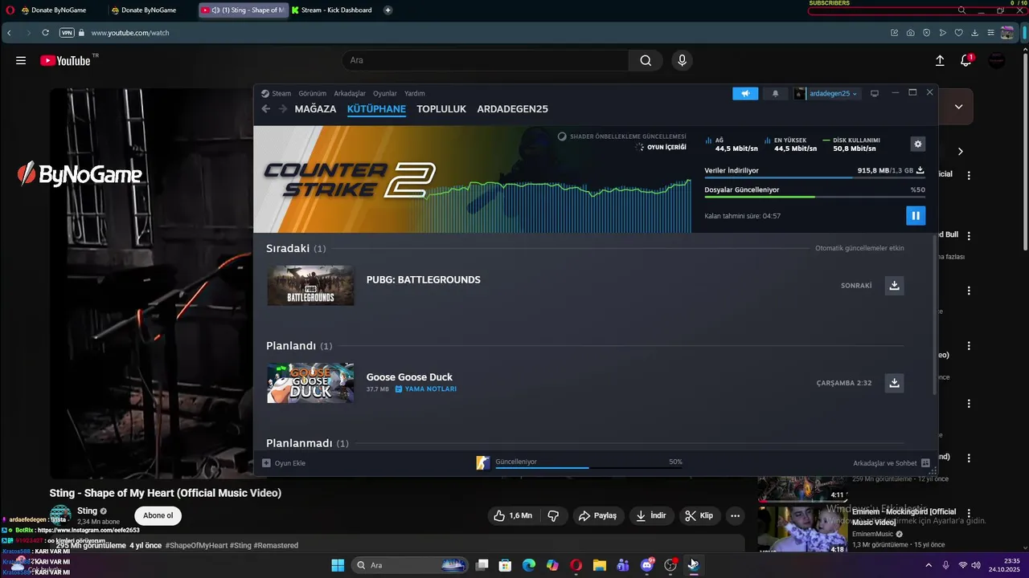Viewport: 1029px width, 578px height.
Task: Dislike the Sting video
Action: (553, 515)
